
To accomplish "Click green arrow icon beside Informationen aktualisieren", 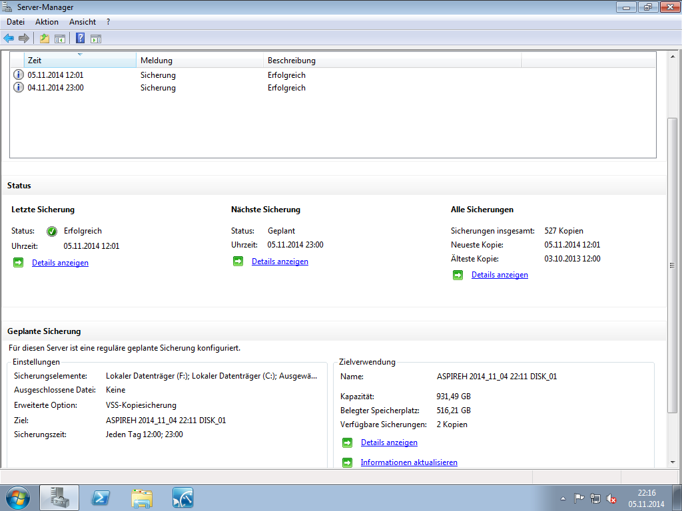I will [347, 462].
